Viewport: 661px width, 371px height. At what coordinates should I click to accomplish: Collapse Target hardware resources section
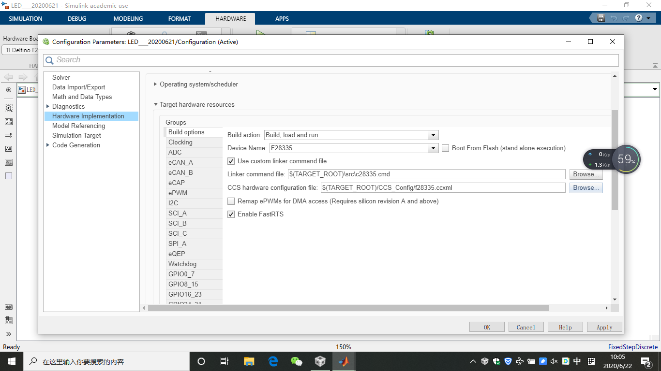(x=155, y=104)
